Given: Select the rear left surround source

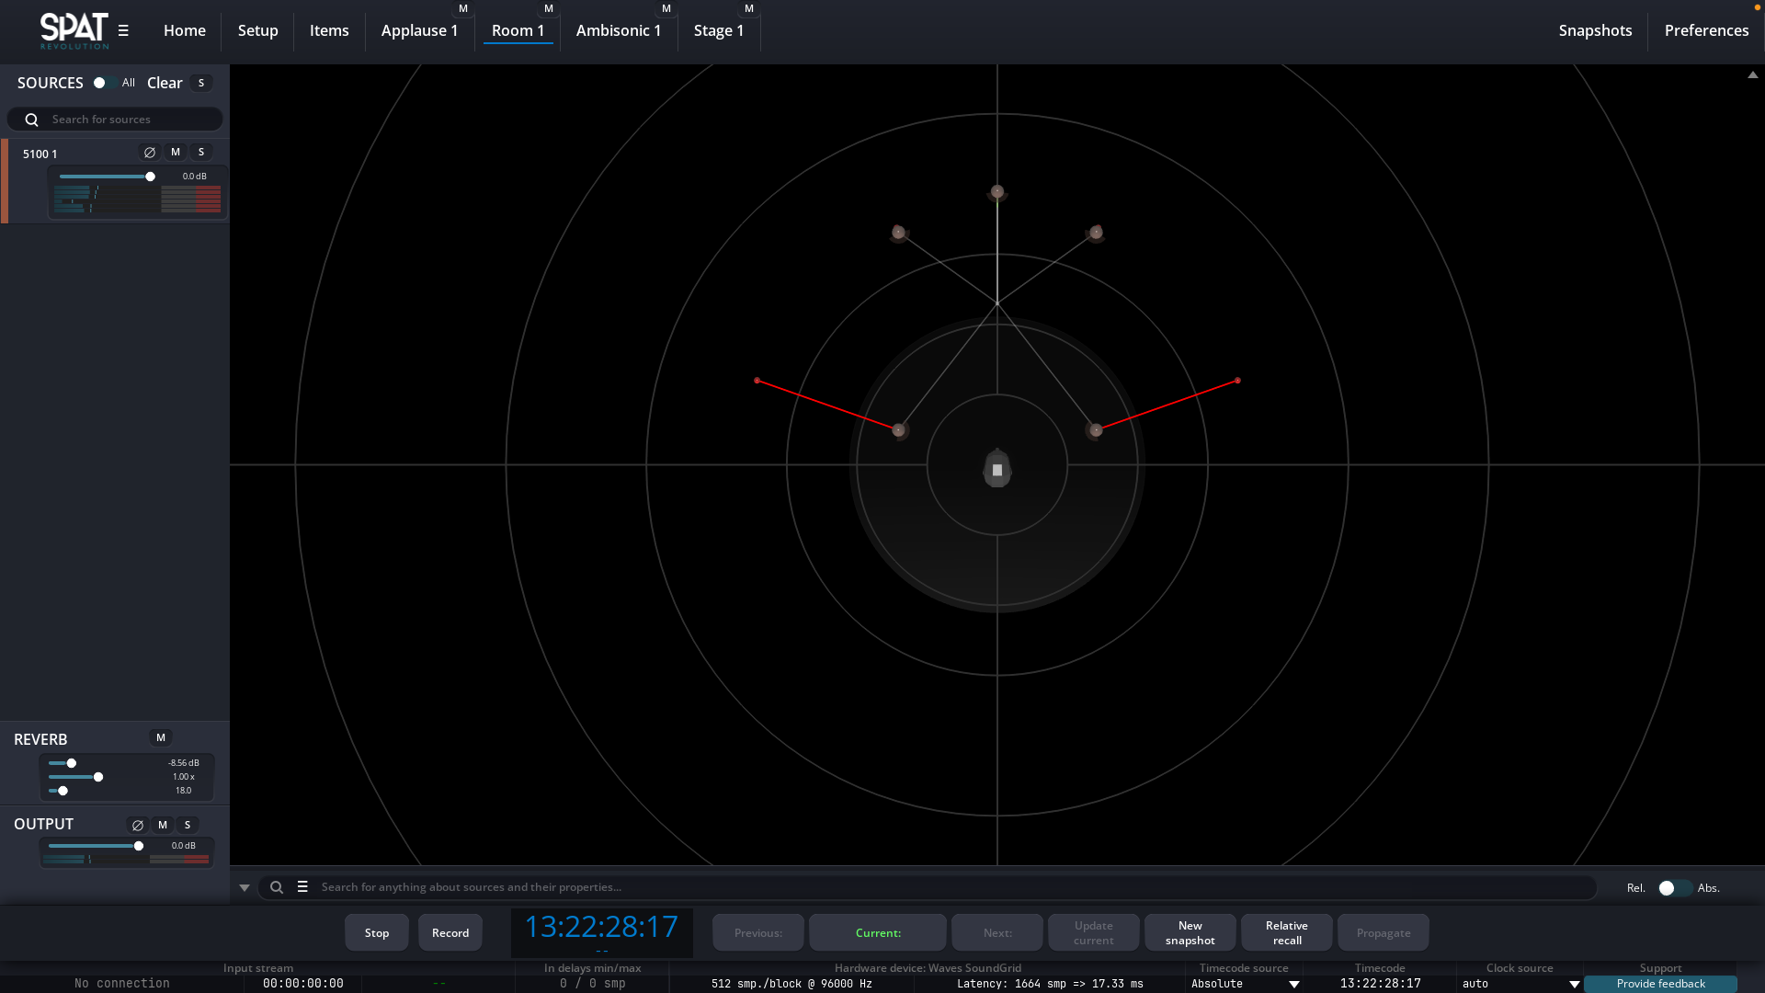Looking at the screenshot, I should tap(899, 430).
